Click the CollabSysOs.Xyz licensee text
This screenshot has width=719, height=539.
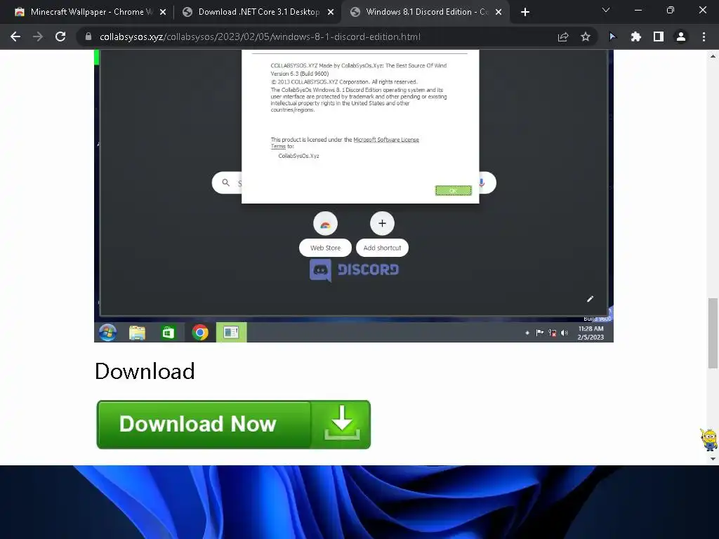tap(298, 156)
